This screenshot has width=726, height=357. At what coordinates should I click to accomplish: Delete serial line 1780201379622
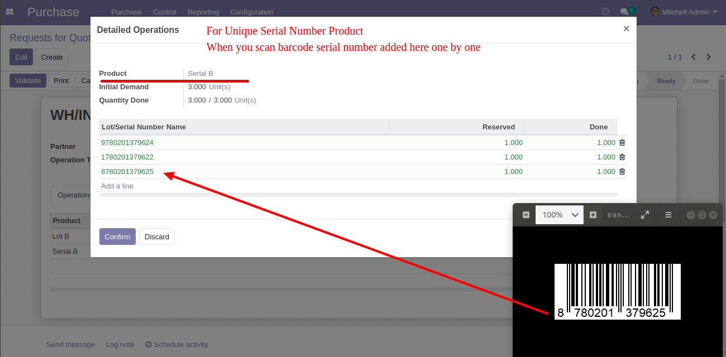pos(622,157)
